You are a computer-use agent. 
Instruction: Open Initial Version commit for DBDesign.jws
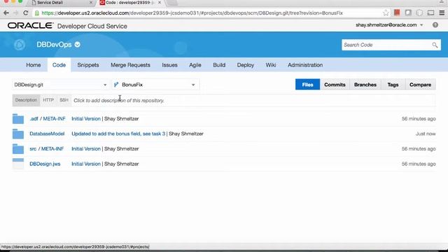pyautogui.click(x=86, y=164)
